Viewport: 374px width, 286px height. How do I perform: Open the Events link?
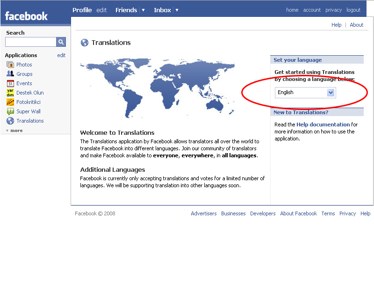click(x=24, y=83)
